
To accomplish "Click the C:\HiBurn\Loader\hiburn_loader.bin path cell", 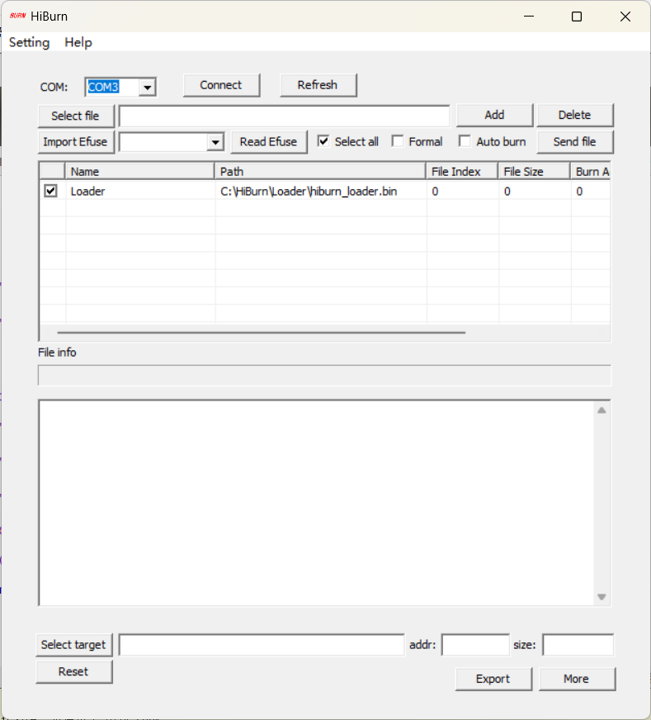I will tap(321, 192).
